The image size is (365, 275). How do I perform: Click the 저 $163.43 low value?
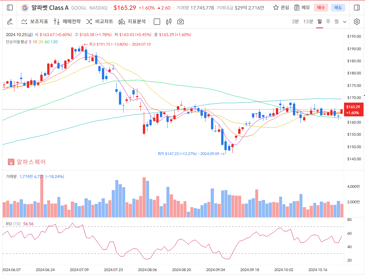pos(133,35)
